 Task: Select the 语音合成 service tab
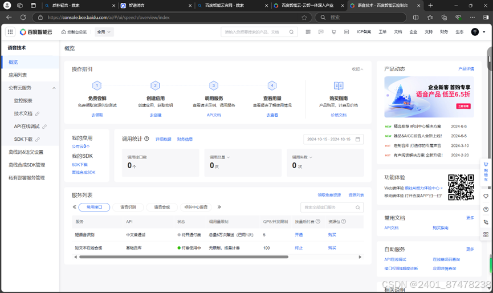(162, 207)
